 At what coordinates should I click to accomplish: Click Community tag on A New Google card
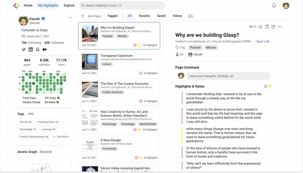[x=109, y=149]
